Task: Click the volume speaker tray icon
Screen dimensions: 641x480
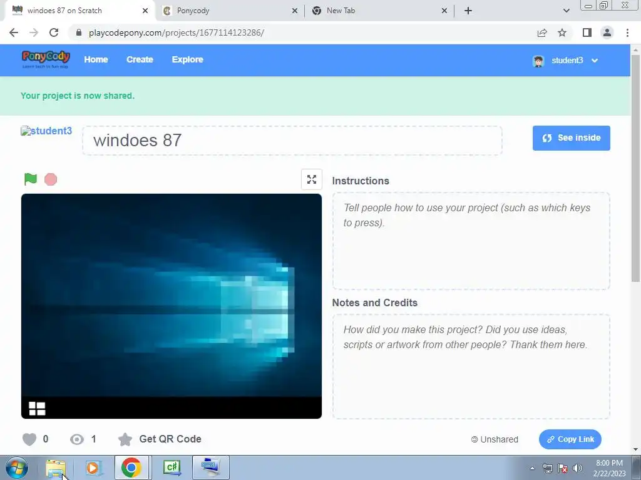Action: pyautogui.click(x=578, y=468)
